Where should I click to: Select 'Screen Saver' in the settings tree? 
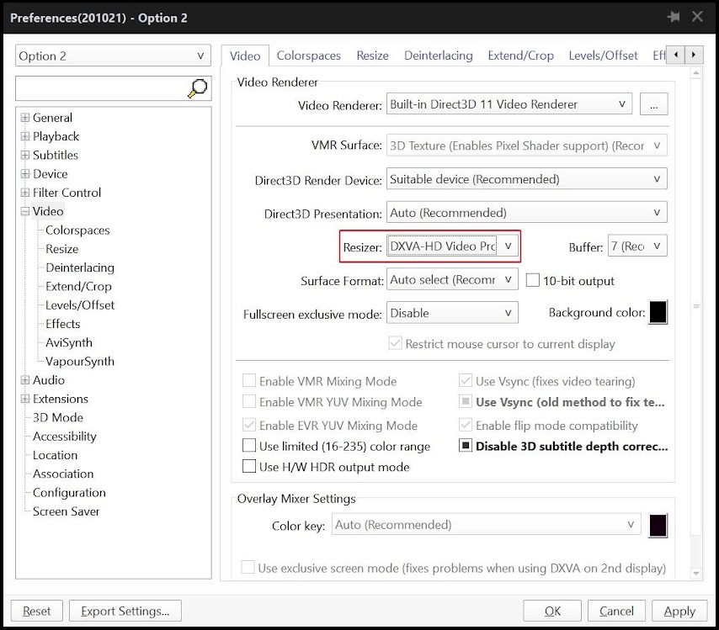66,511
